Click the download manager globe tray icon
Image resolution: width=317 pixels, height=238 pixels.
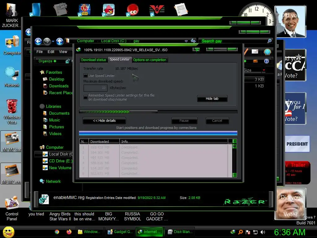(x=233, y=232)
